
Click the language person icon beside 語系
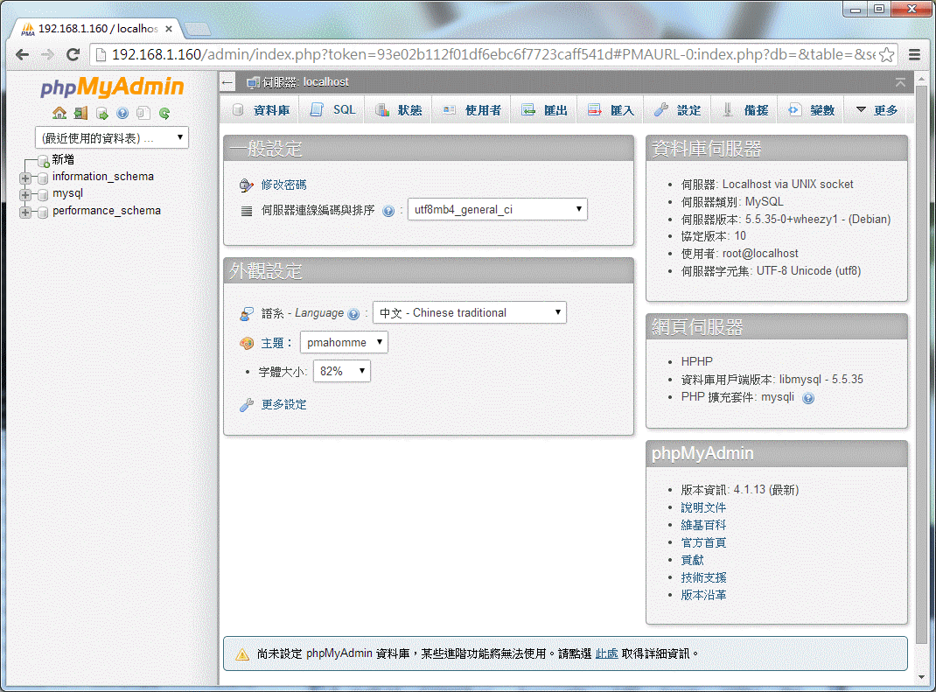[x=247, y=313]
